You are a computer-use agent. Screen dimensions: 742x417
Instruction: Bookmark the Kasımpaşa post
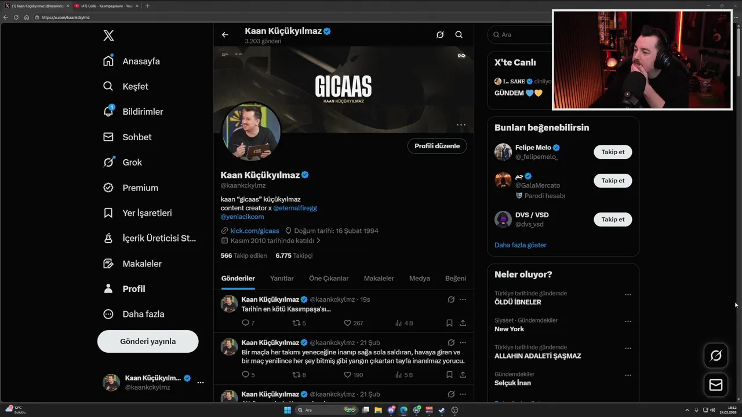(x=449, y=323)
